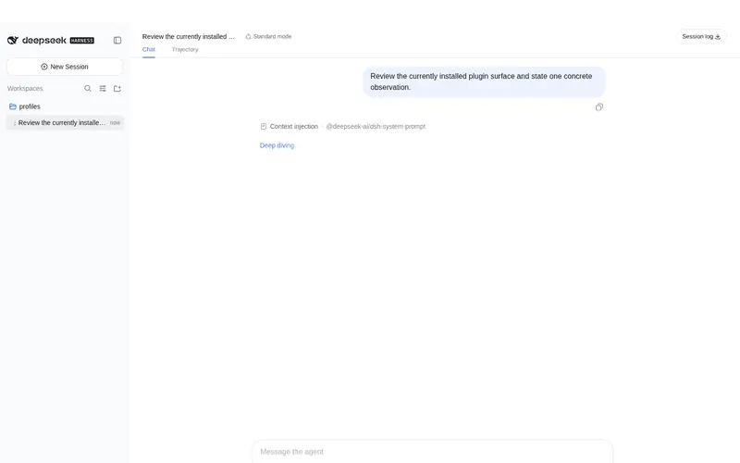Image resolution: width=740 pixels, height=463 pixels.
Task: Start a New Session
Action: coord(65,67)
